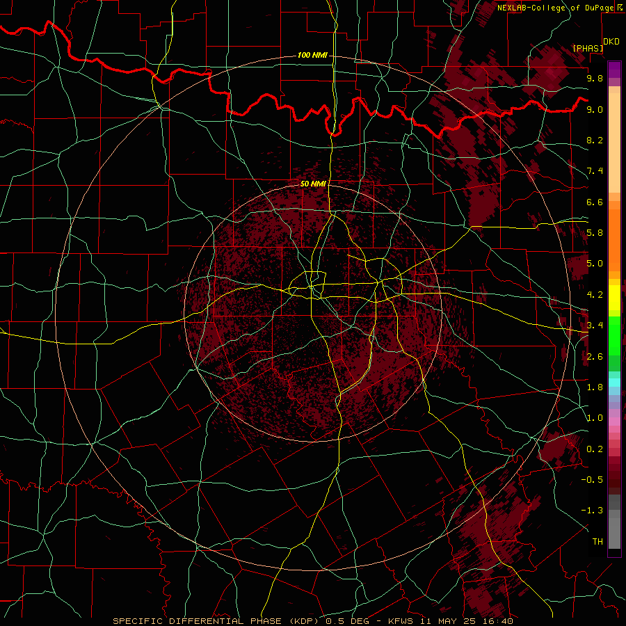Click the "16:40" timestamp in the footer
Image resolution: width=626 pixels, height=626 pixels.
point(499,621)
